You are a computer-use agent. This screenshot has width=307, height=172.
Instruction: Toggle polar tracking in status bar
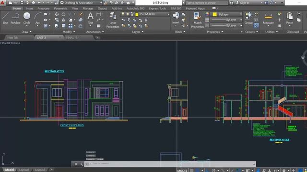[x=213, y=170]
